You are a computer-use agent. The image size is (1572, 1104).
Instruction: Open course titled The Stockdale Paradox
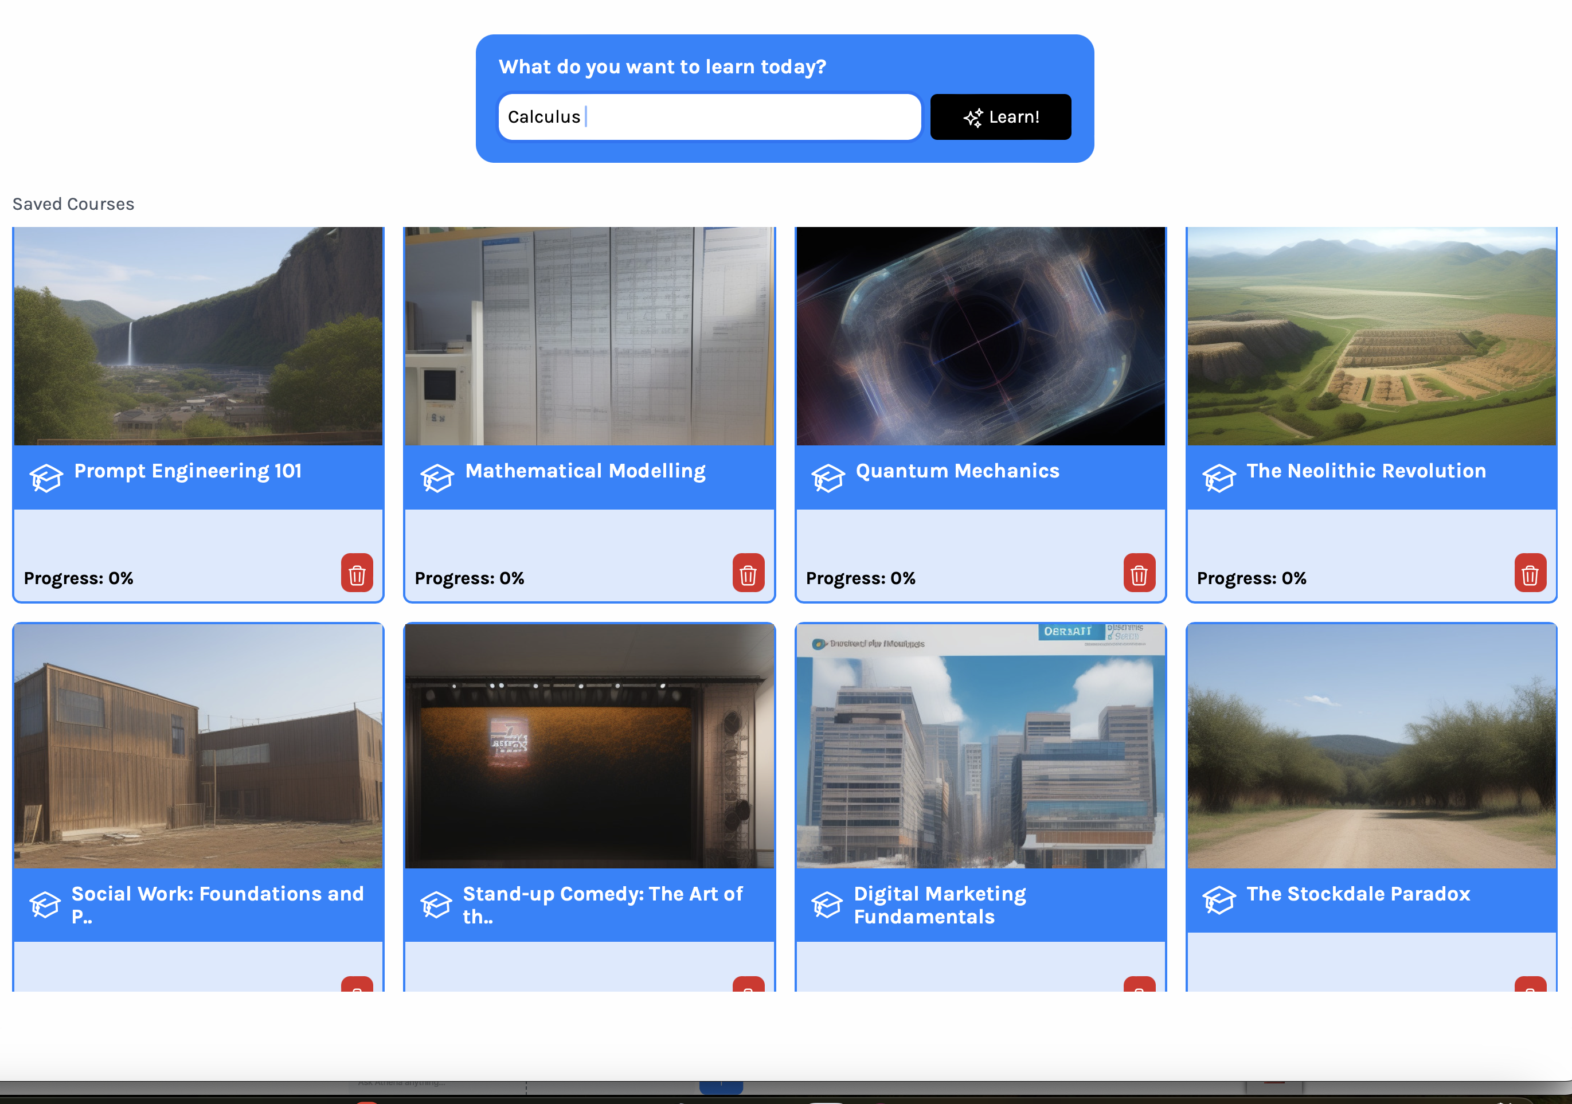1358,894
